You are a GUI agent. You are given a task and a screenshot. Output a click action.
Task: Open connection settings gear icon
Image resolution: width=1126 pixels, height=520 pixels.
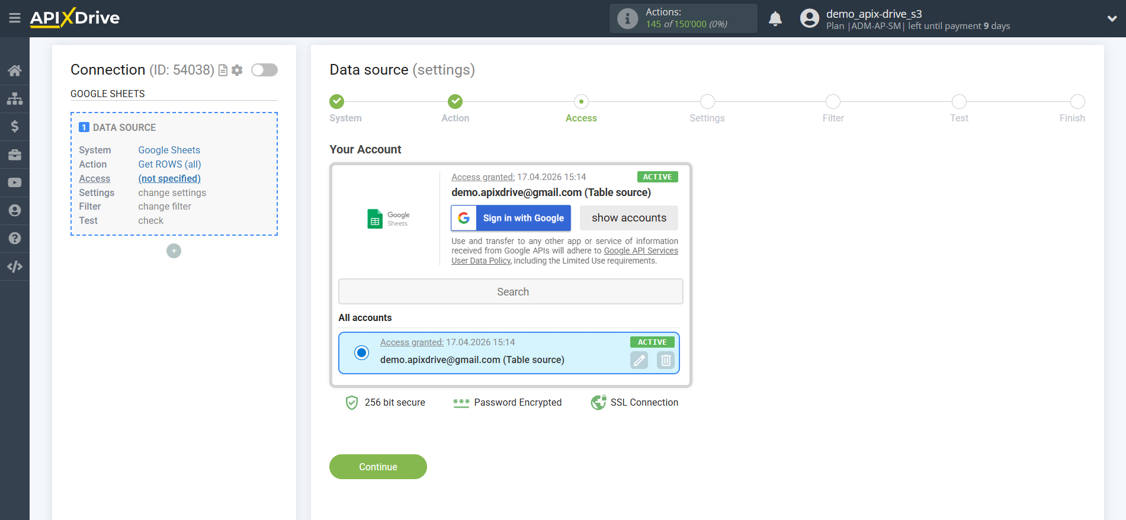tap(237, 70)
